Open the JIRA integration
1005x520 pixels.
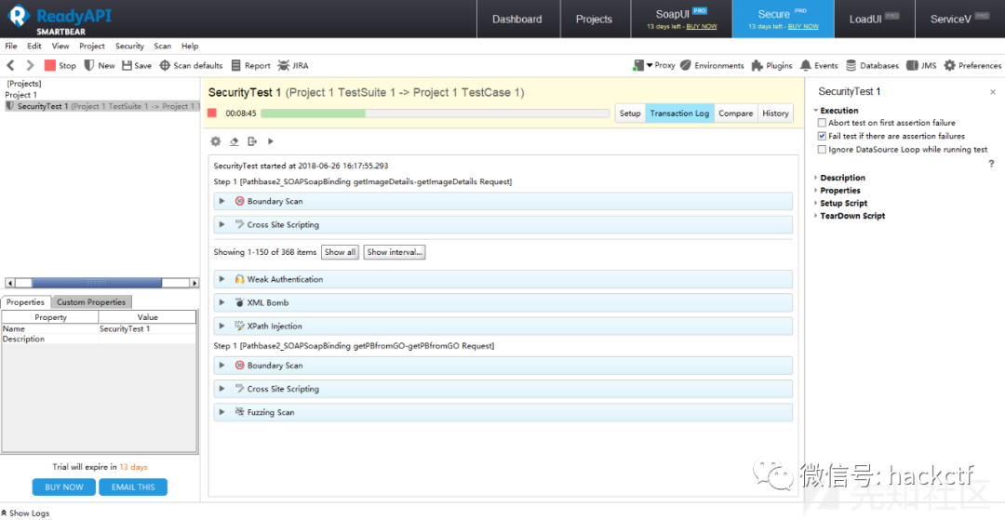[293, 65]
